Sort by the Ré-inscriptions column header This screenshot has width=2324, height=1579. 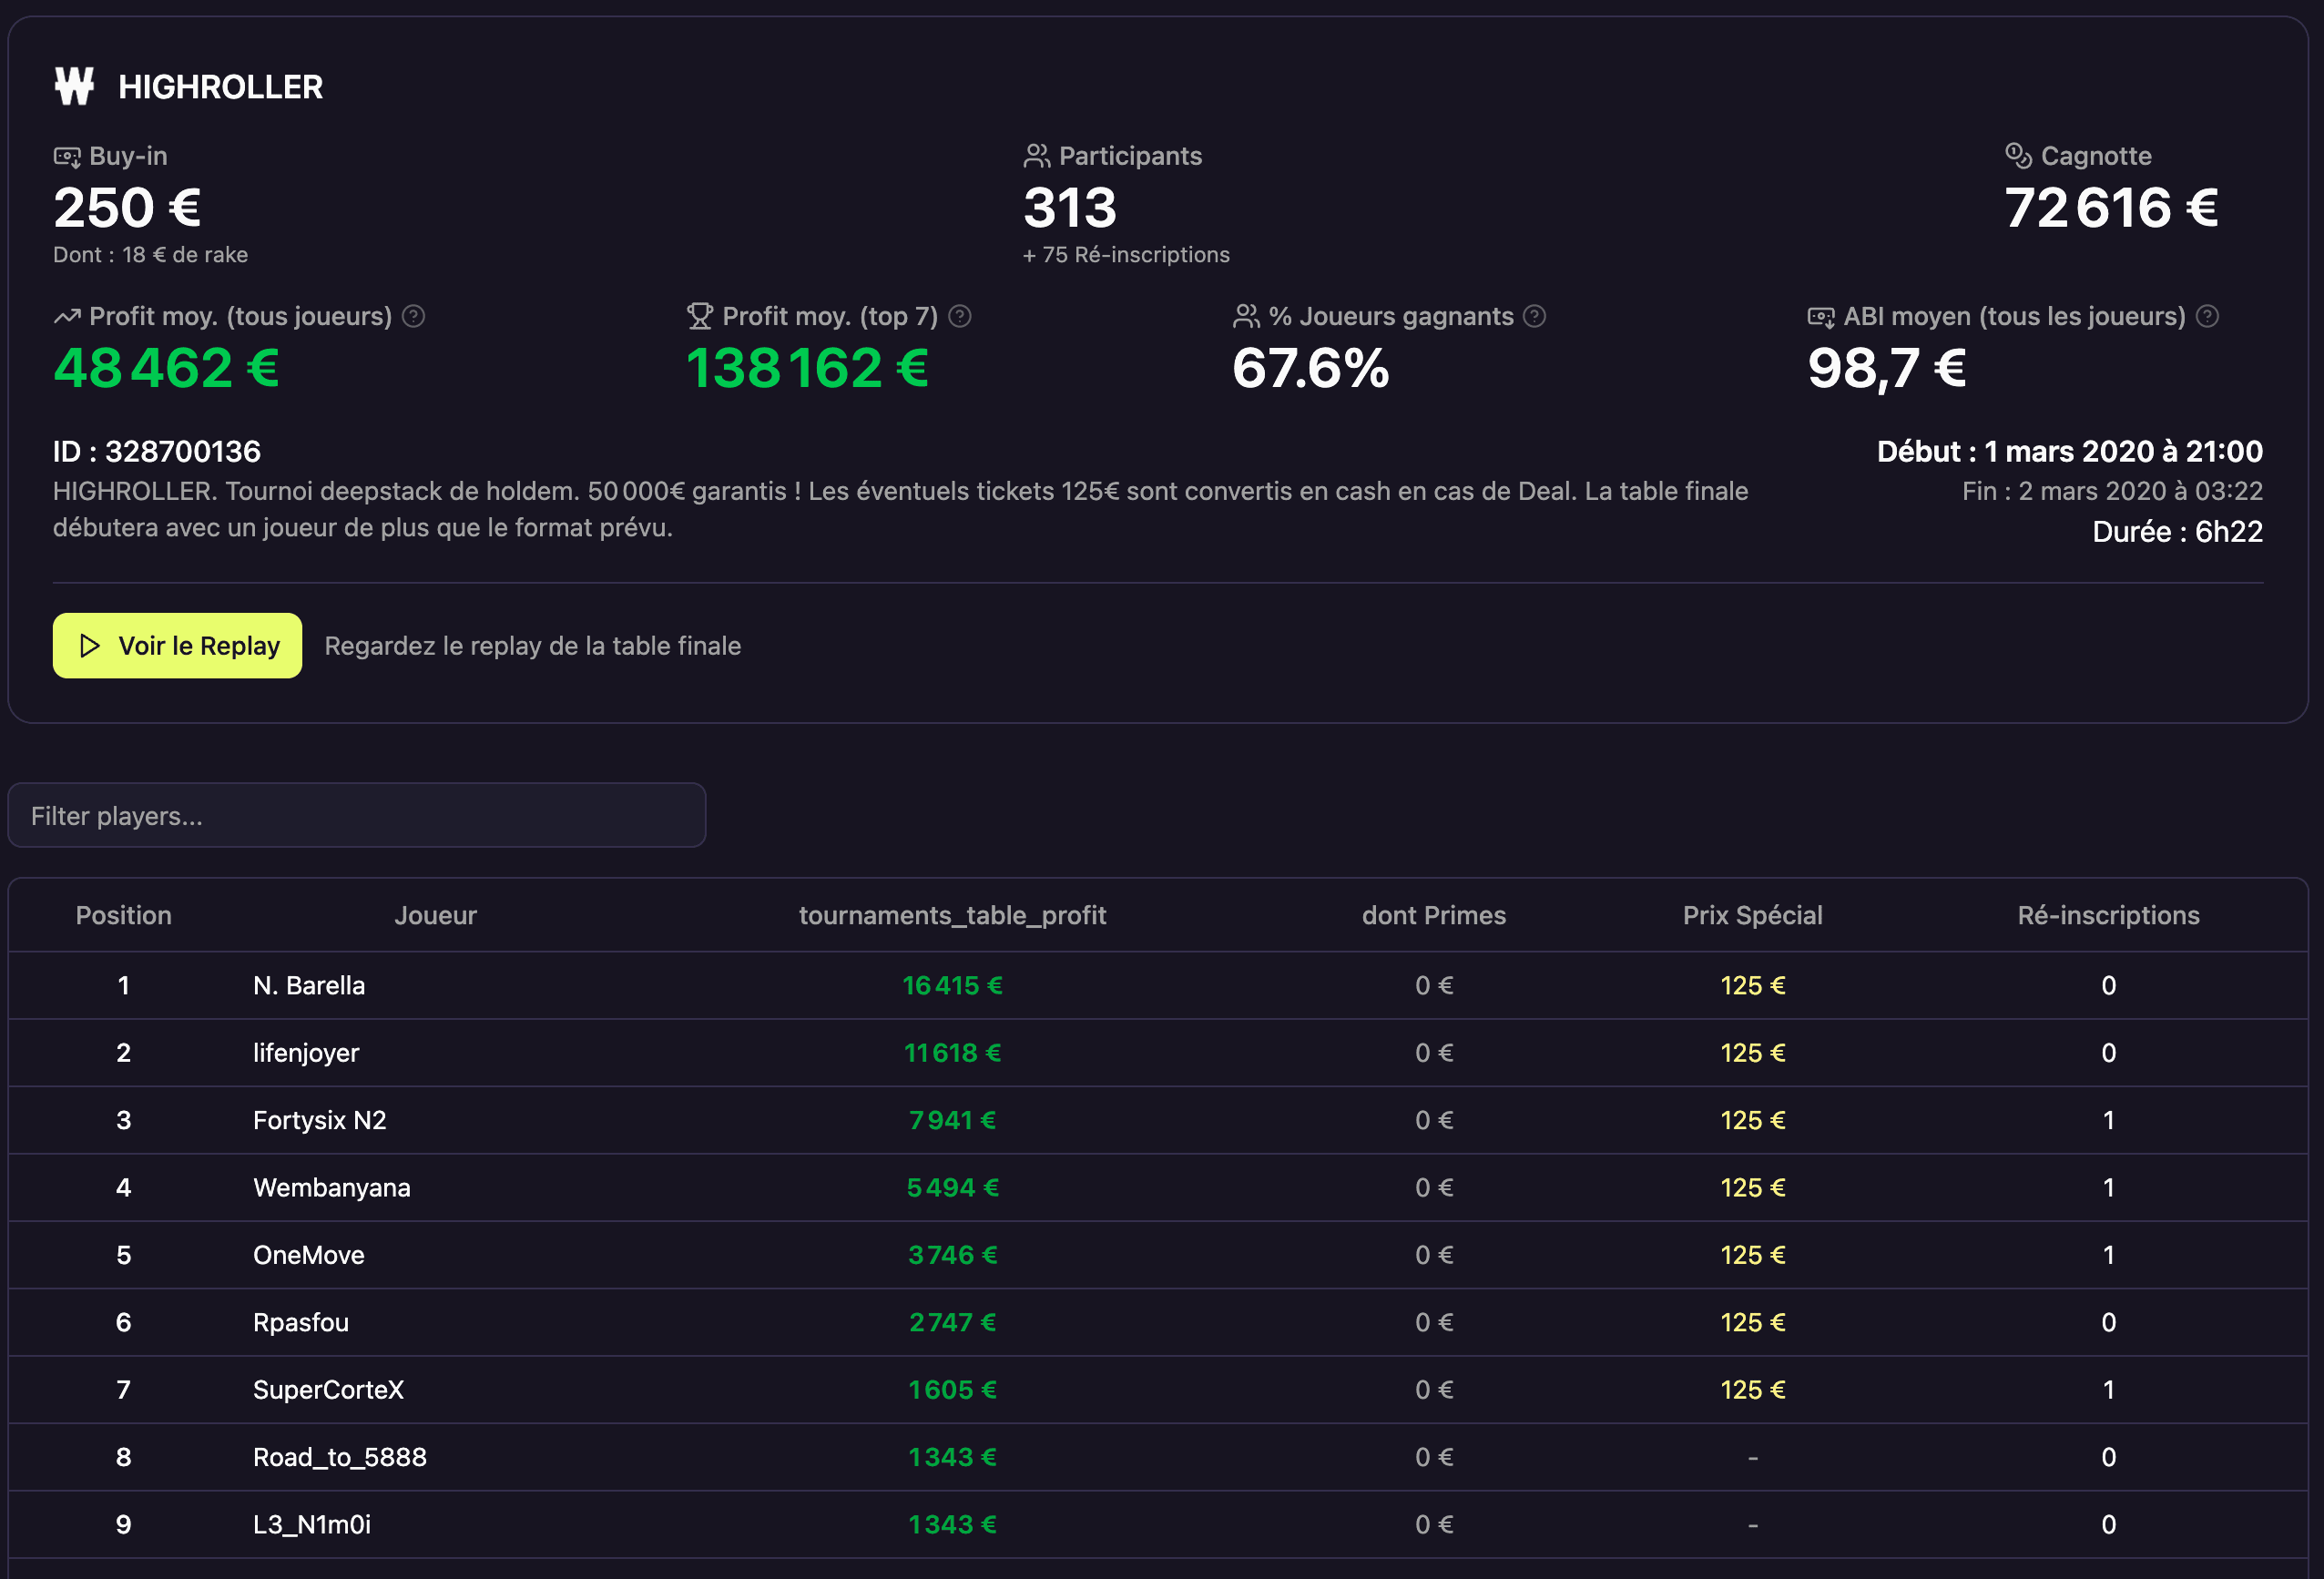[x=2108, y=915]
